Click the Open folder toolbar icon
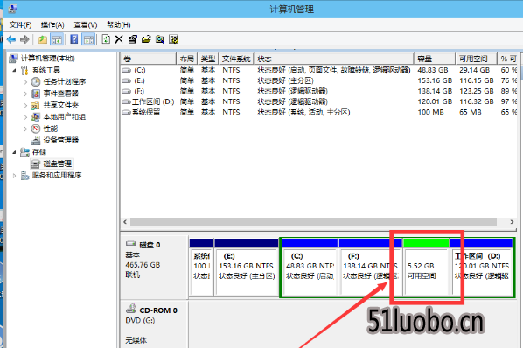The height and width of the screenshot is (348, 523). [x=146, y=39]
